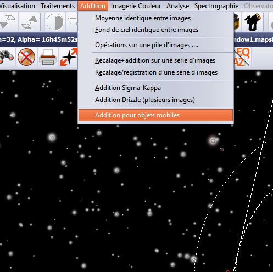Click the star with red arrows icon
Viewport: 273px width, 272px height.
69,57
